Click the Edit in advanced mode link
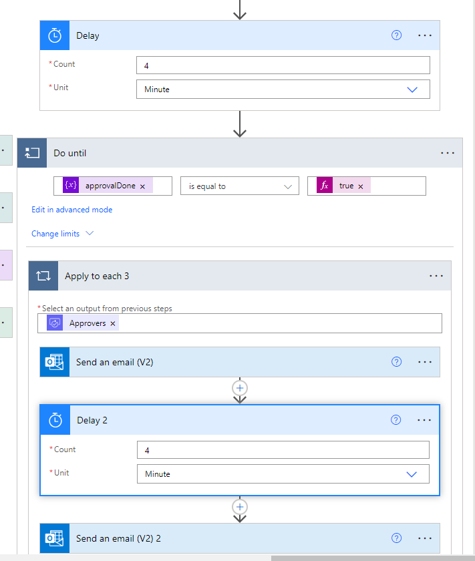The image size is (475, 561). pos(71,209)
